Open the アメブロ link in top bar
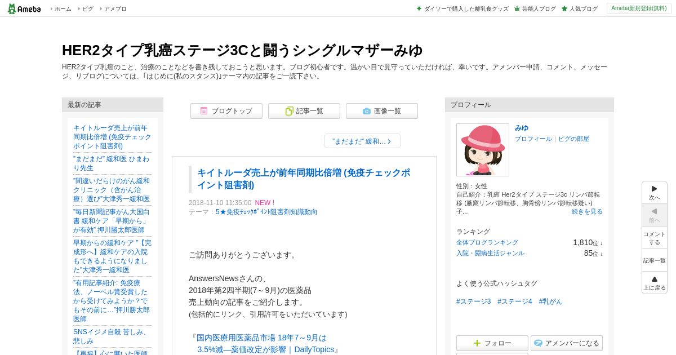Viewport: 676px width, 355px height. coord(115,9)
